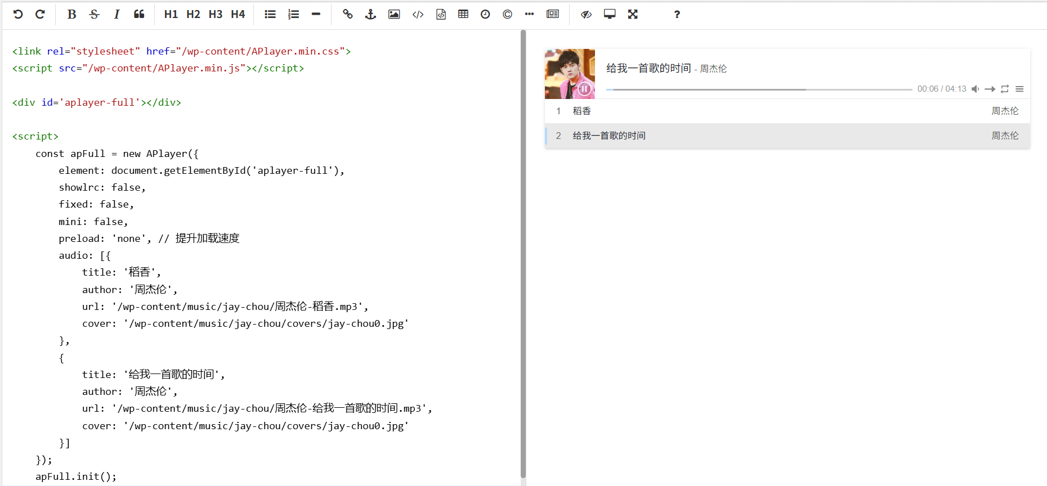This screenshot has width=1047, height=486.
Task: Insert a table
Action: pyautogui.click(x=463, y=15)
